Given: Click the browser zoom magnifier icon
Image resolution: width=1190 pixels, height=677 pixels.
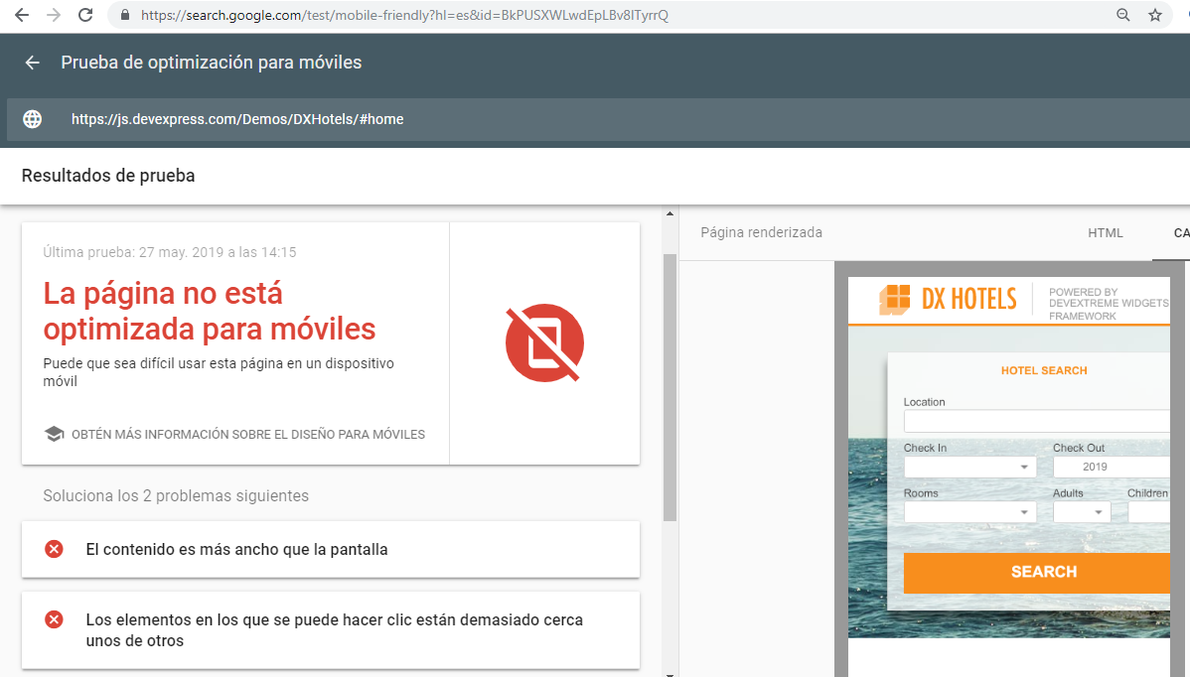Looking at the screenshot, I should tap(1123, 15).
